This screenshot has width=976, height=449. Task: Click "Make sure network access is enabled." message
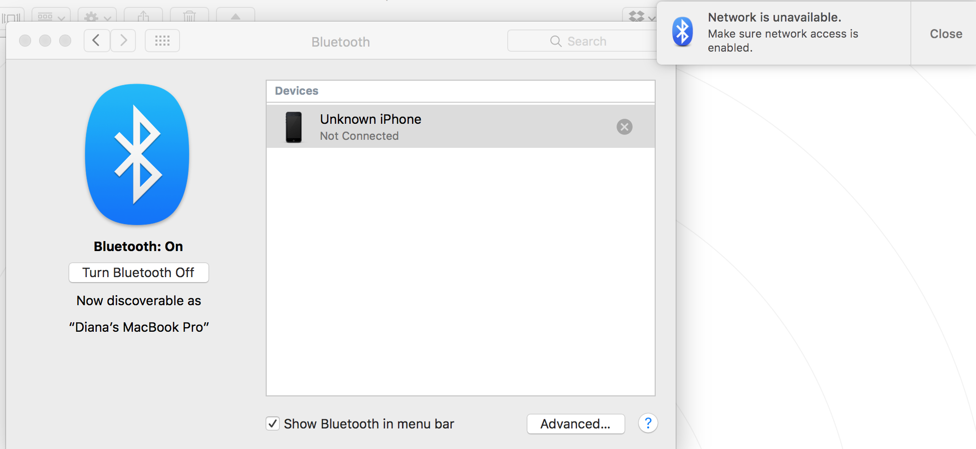[x=783, y=41]
